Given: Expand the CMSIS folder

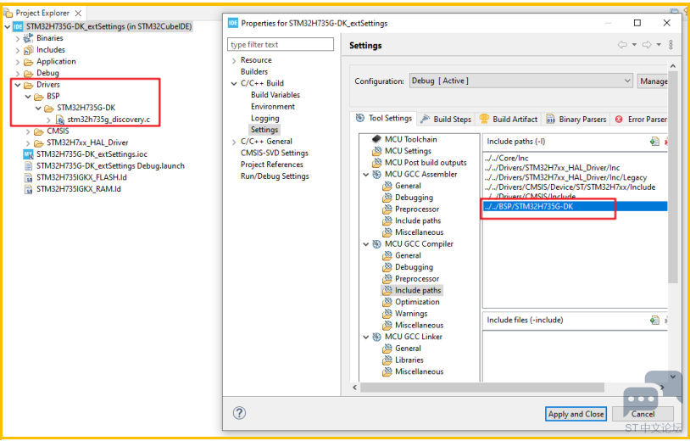Looking at the screenshot, I should 28,131.
